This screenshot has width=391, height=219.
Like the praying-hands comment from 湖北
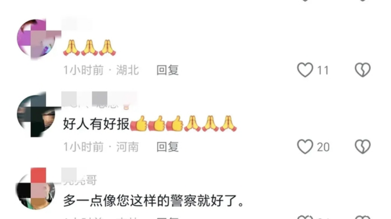305,70
